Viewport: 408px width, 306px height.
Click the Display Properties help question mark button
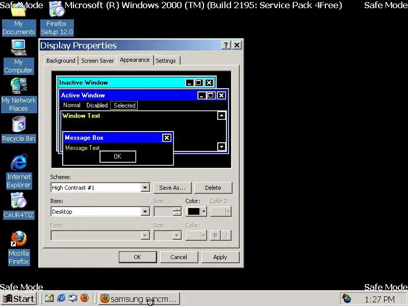pos(226,45)
